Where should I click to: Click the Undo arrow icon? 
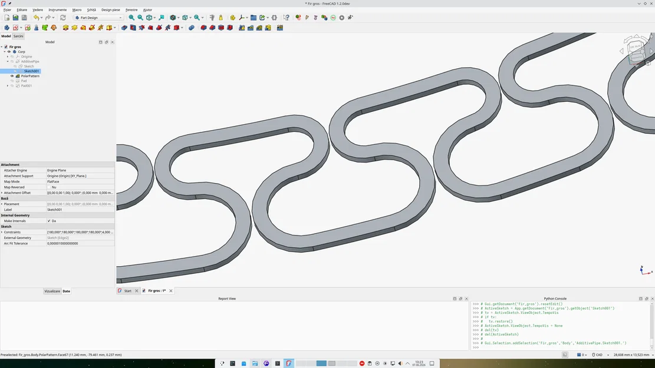[x=37, y=18]
